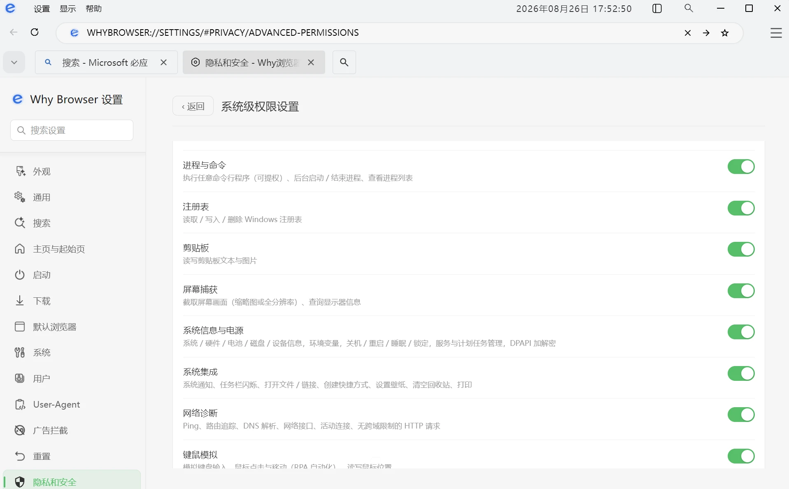Click the Why Browser logo in menu bar
Viewport: 789px width, 489px height.
tap(11, 8)
